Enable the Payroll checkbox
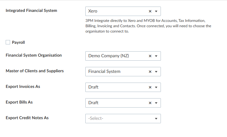This screenshot has height=137, width=227. pyautogui.click(x=8, y=42)
